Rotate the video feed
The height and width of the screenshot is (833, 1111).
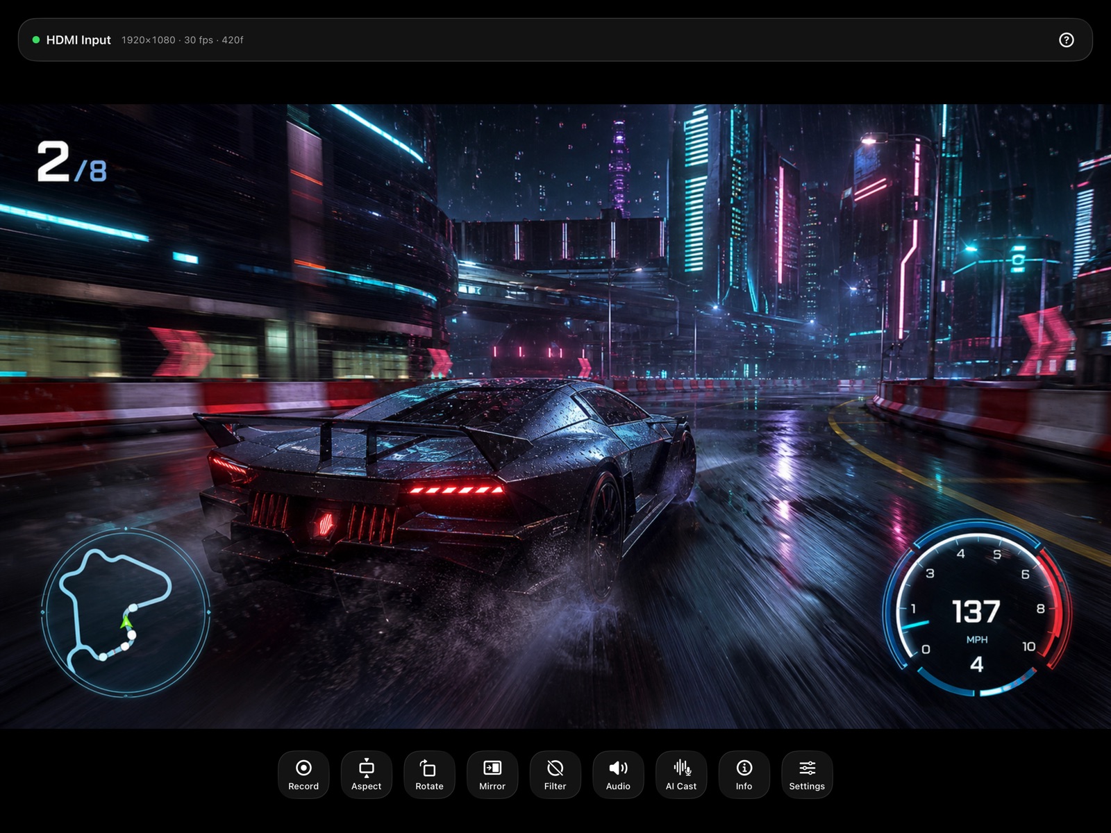point(429,775)
